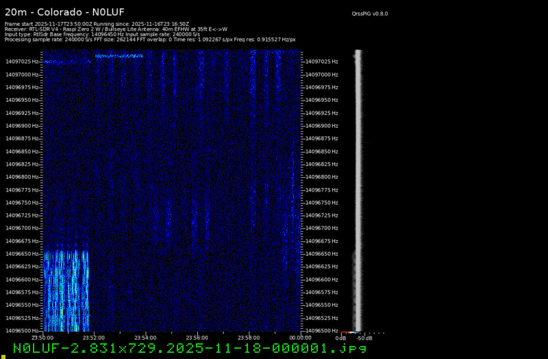Click the left 14096700 Hz frequency label
This screenshot has width=548, height=359.
pos(22,228)
